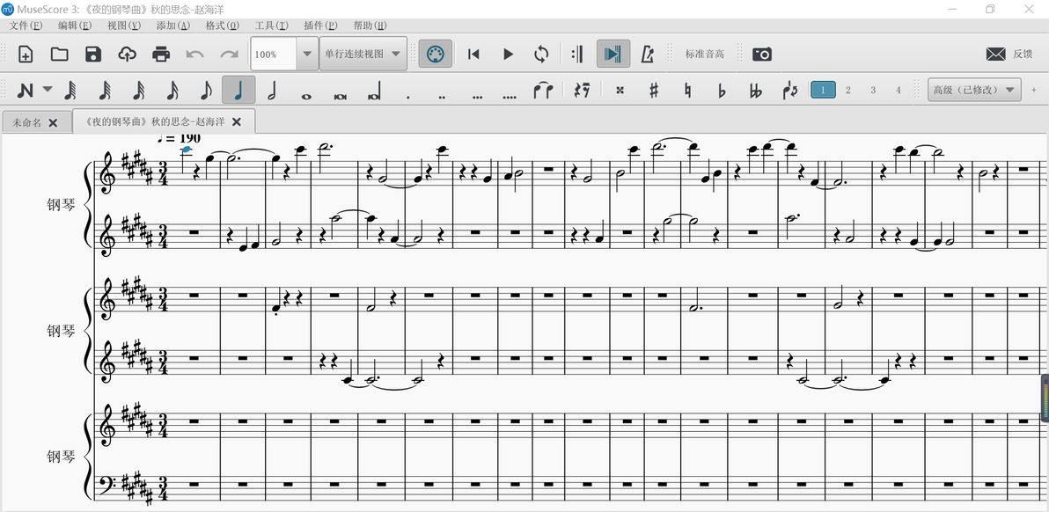This screenshot has width=1049, height=512.
Task: Expand the note input mode dropdown arrow
Action: pos(48,89)
